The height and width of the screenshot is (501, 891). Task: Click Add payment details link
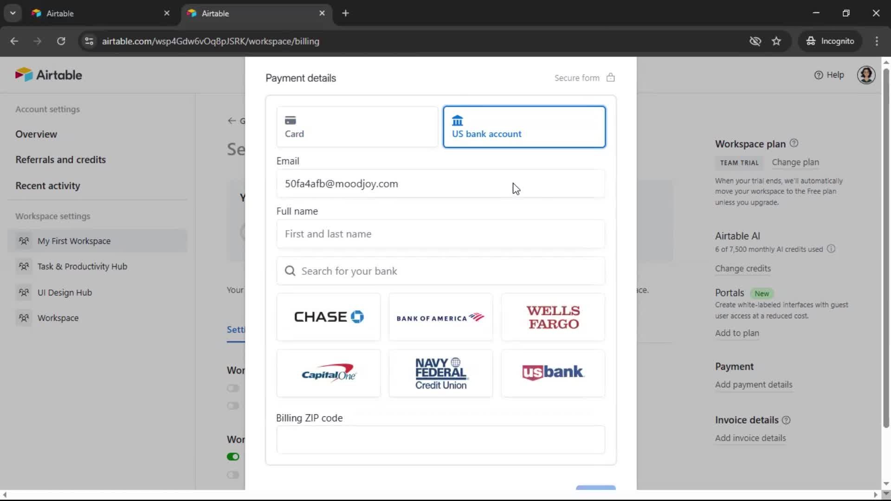(754, 385)
